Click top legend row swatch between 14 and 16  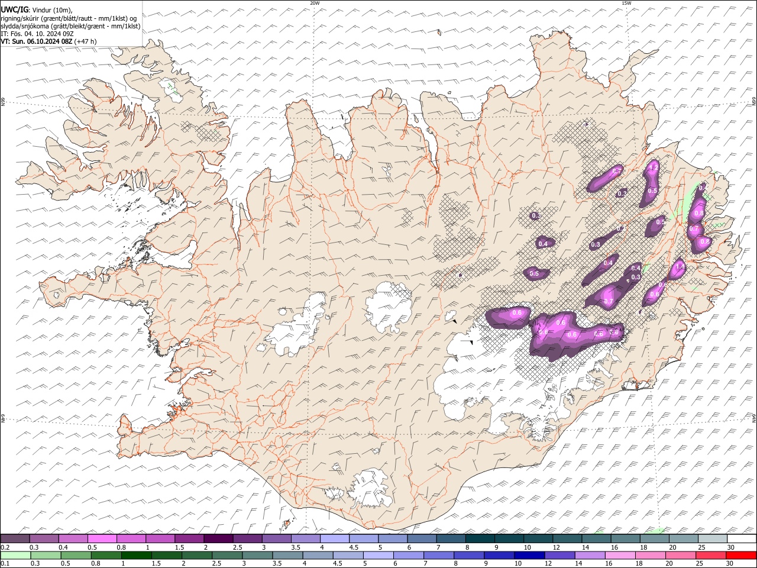596,538
